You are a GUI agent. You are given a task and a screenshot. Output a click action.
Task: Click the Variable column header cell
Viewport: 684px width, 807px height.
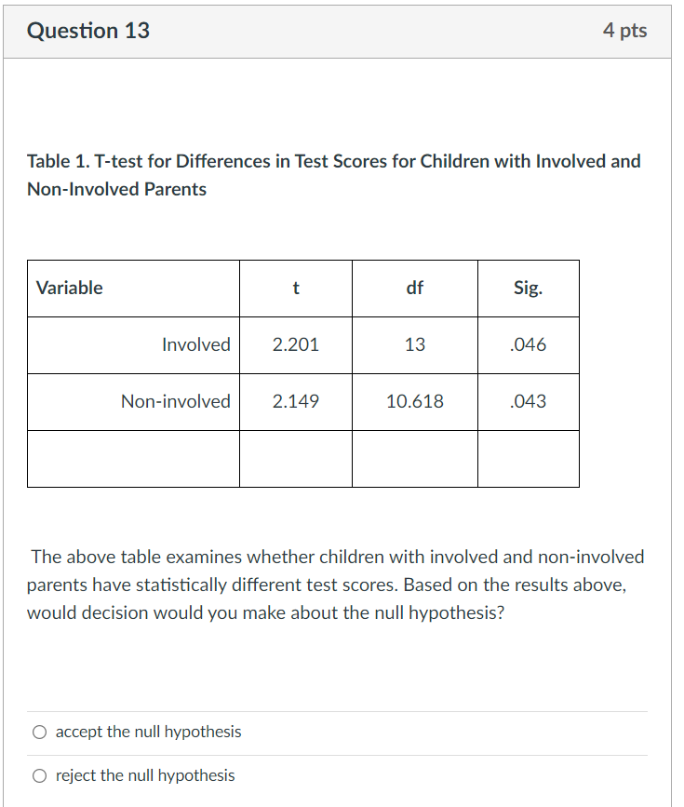pyautogui.click(x=70, y=288)
